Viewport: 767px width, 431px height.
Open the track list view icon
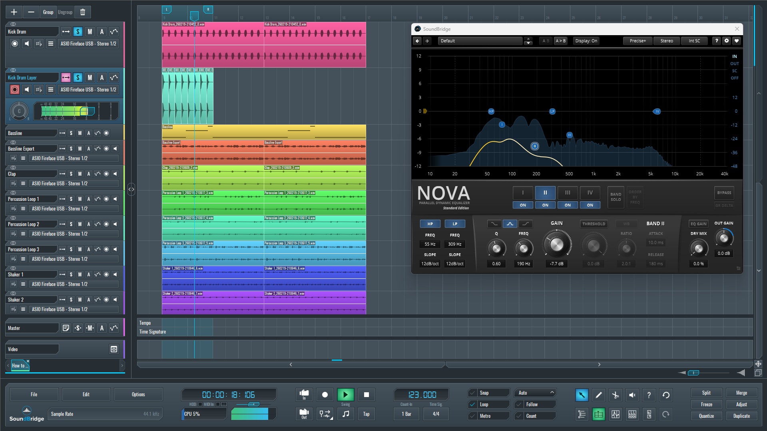point(582,414)
